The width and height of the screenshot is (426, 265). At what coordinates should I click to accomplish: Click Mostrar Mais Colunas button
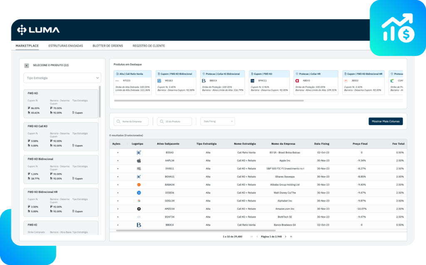[385, 121]
